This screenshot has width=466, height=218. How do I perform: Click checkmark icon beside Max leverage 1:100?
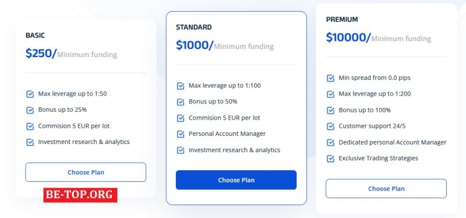click(x=181, y=86)
